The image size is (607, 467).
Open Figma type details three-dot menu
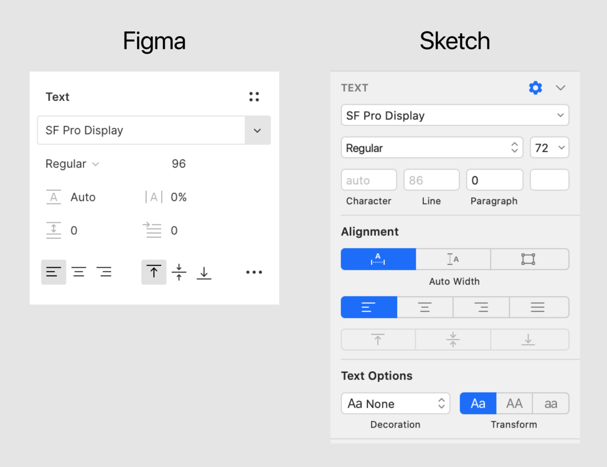[254, 272]
